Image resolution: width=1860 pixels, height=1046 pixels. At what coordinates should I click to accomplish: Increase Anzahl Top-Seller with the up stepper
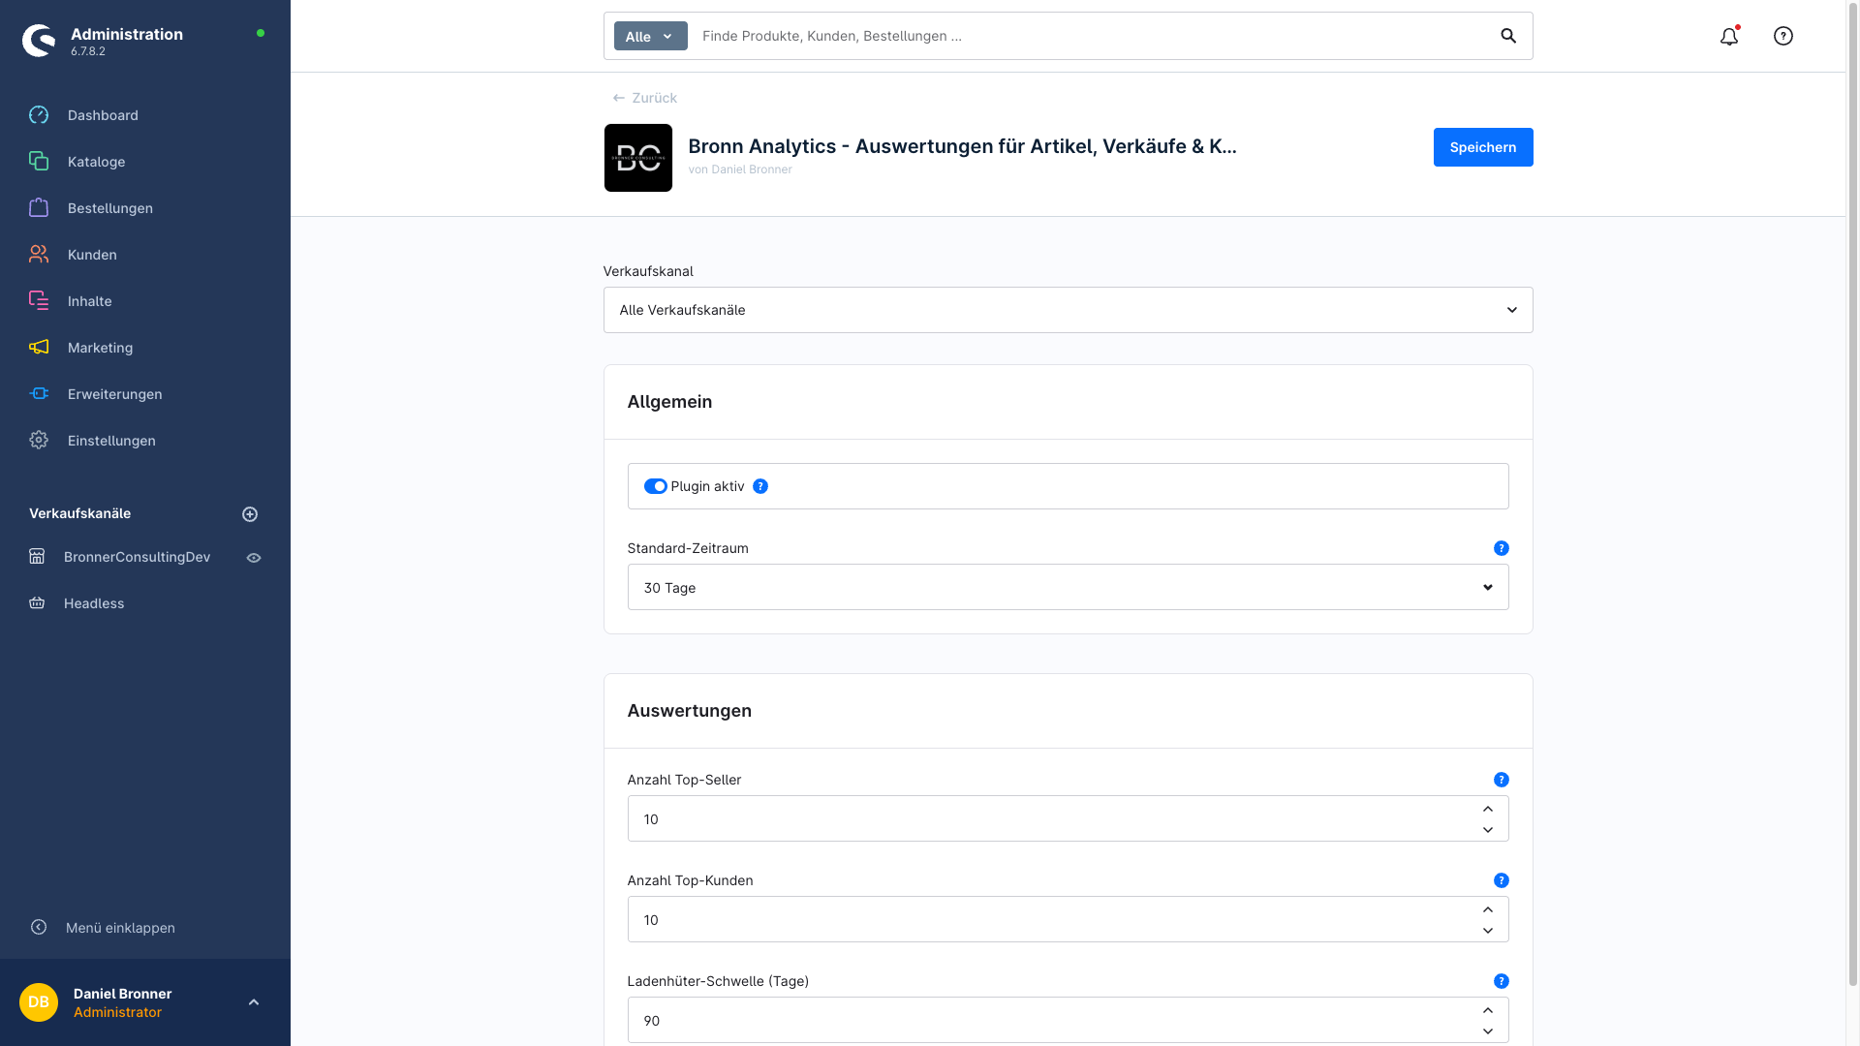(x=1487, y=810)
